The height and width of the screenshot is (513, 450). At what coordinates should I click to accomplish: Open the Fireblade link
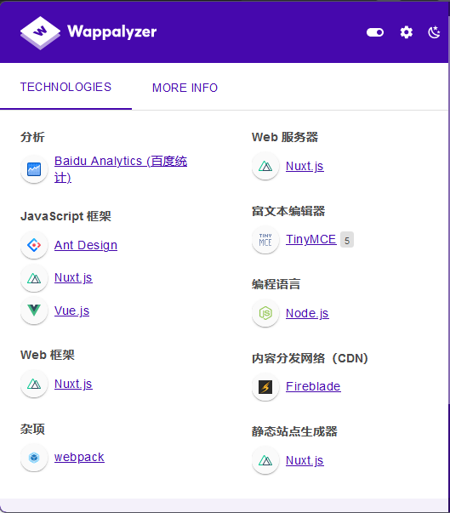[313, 386]
